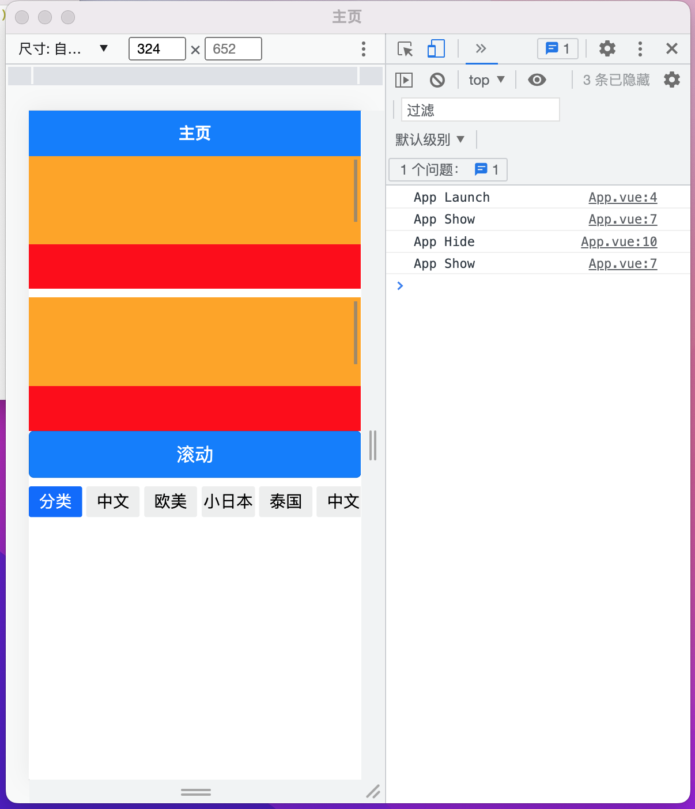Select the 欧美 category tab
695x809 pixels.
pyautogui.click(x=171, y=501)
